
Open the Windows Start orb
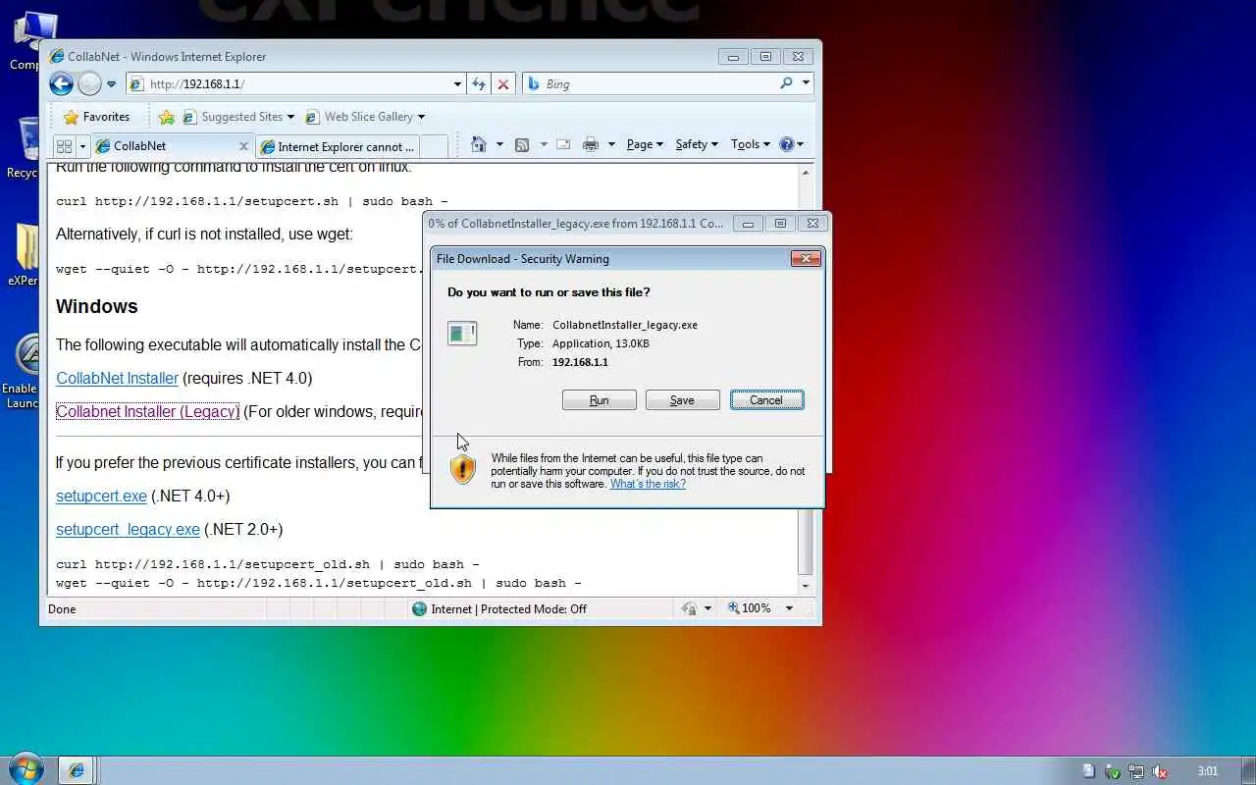coord(26,769)
